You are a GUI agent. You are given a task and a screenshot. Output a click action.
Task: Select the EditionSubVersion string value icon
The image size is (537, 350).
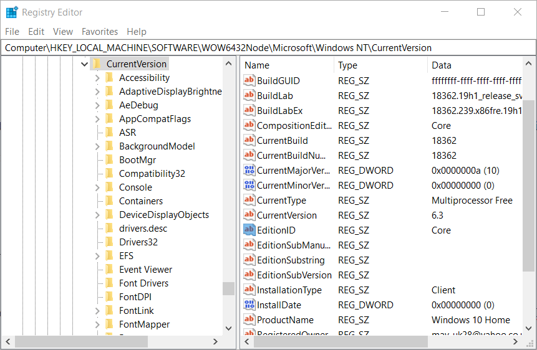click(x=249, y=275)
